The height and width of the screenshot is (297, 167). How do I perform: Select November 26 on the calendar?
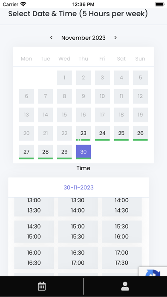pos(140,133)
